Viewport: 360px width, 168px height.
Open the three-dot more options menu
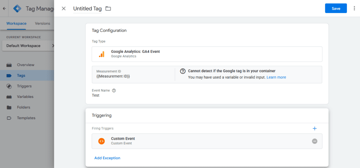coord(354,8)
